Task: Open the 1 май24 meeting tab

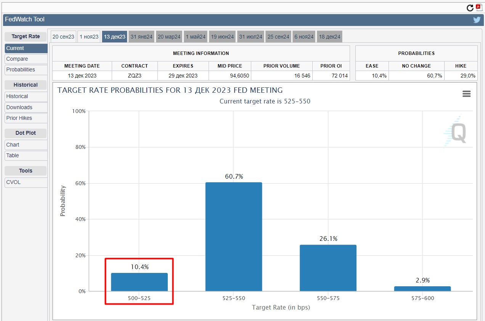Action: tap(196, 37)
